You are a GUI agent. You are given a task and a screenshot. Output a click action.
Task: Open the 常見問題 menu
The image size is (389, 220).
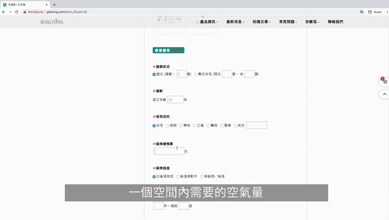click(x=288, y=22)
